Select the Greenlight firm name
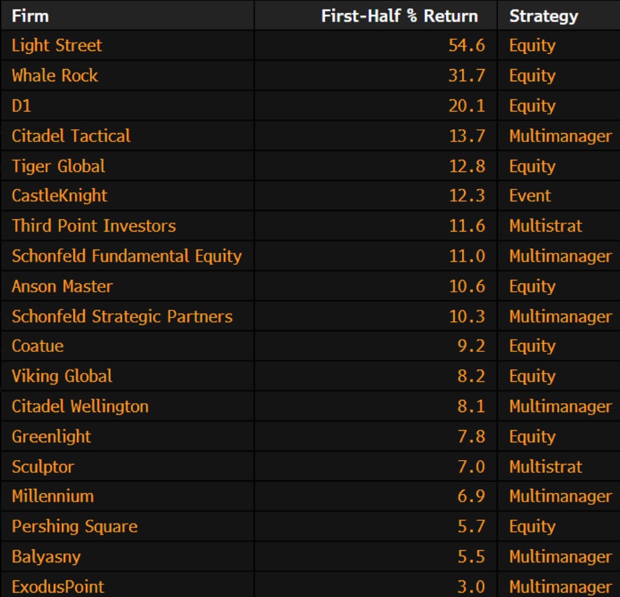The image size is (620, 597). point(51,436)
